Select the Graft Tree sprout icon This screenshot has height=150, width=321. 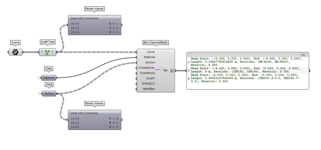coord(47,52)
